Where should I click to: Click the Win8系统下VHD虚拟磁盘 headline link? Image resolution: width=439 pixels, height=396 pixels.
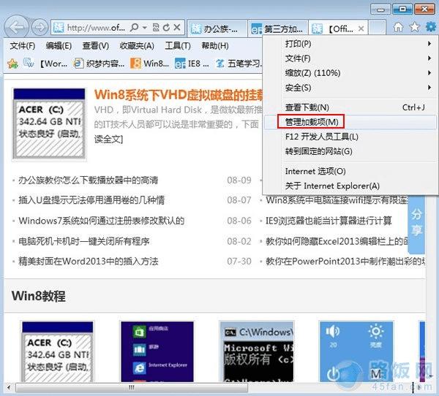(179, 95)
